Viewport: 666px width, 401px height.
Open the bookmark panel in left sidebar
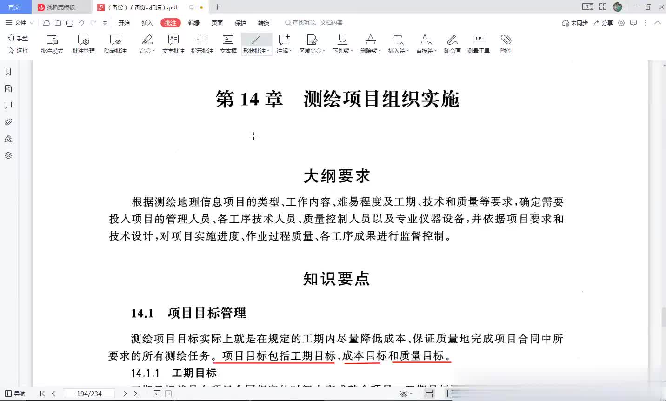(8, 72)
